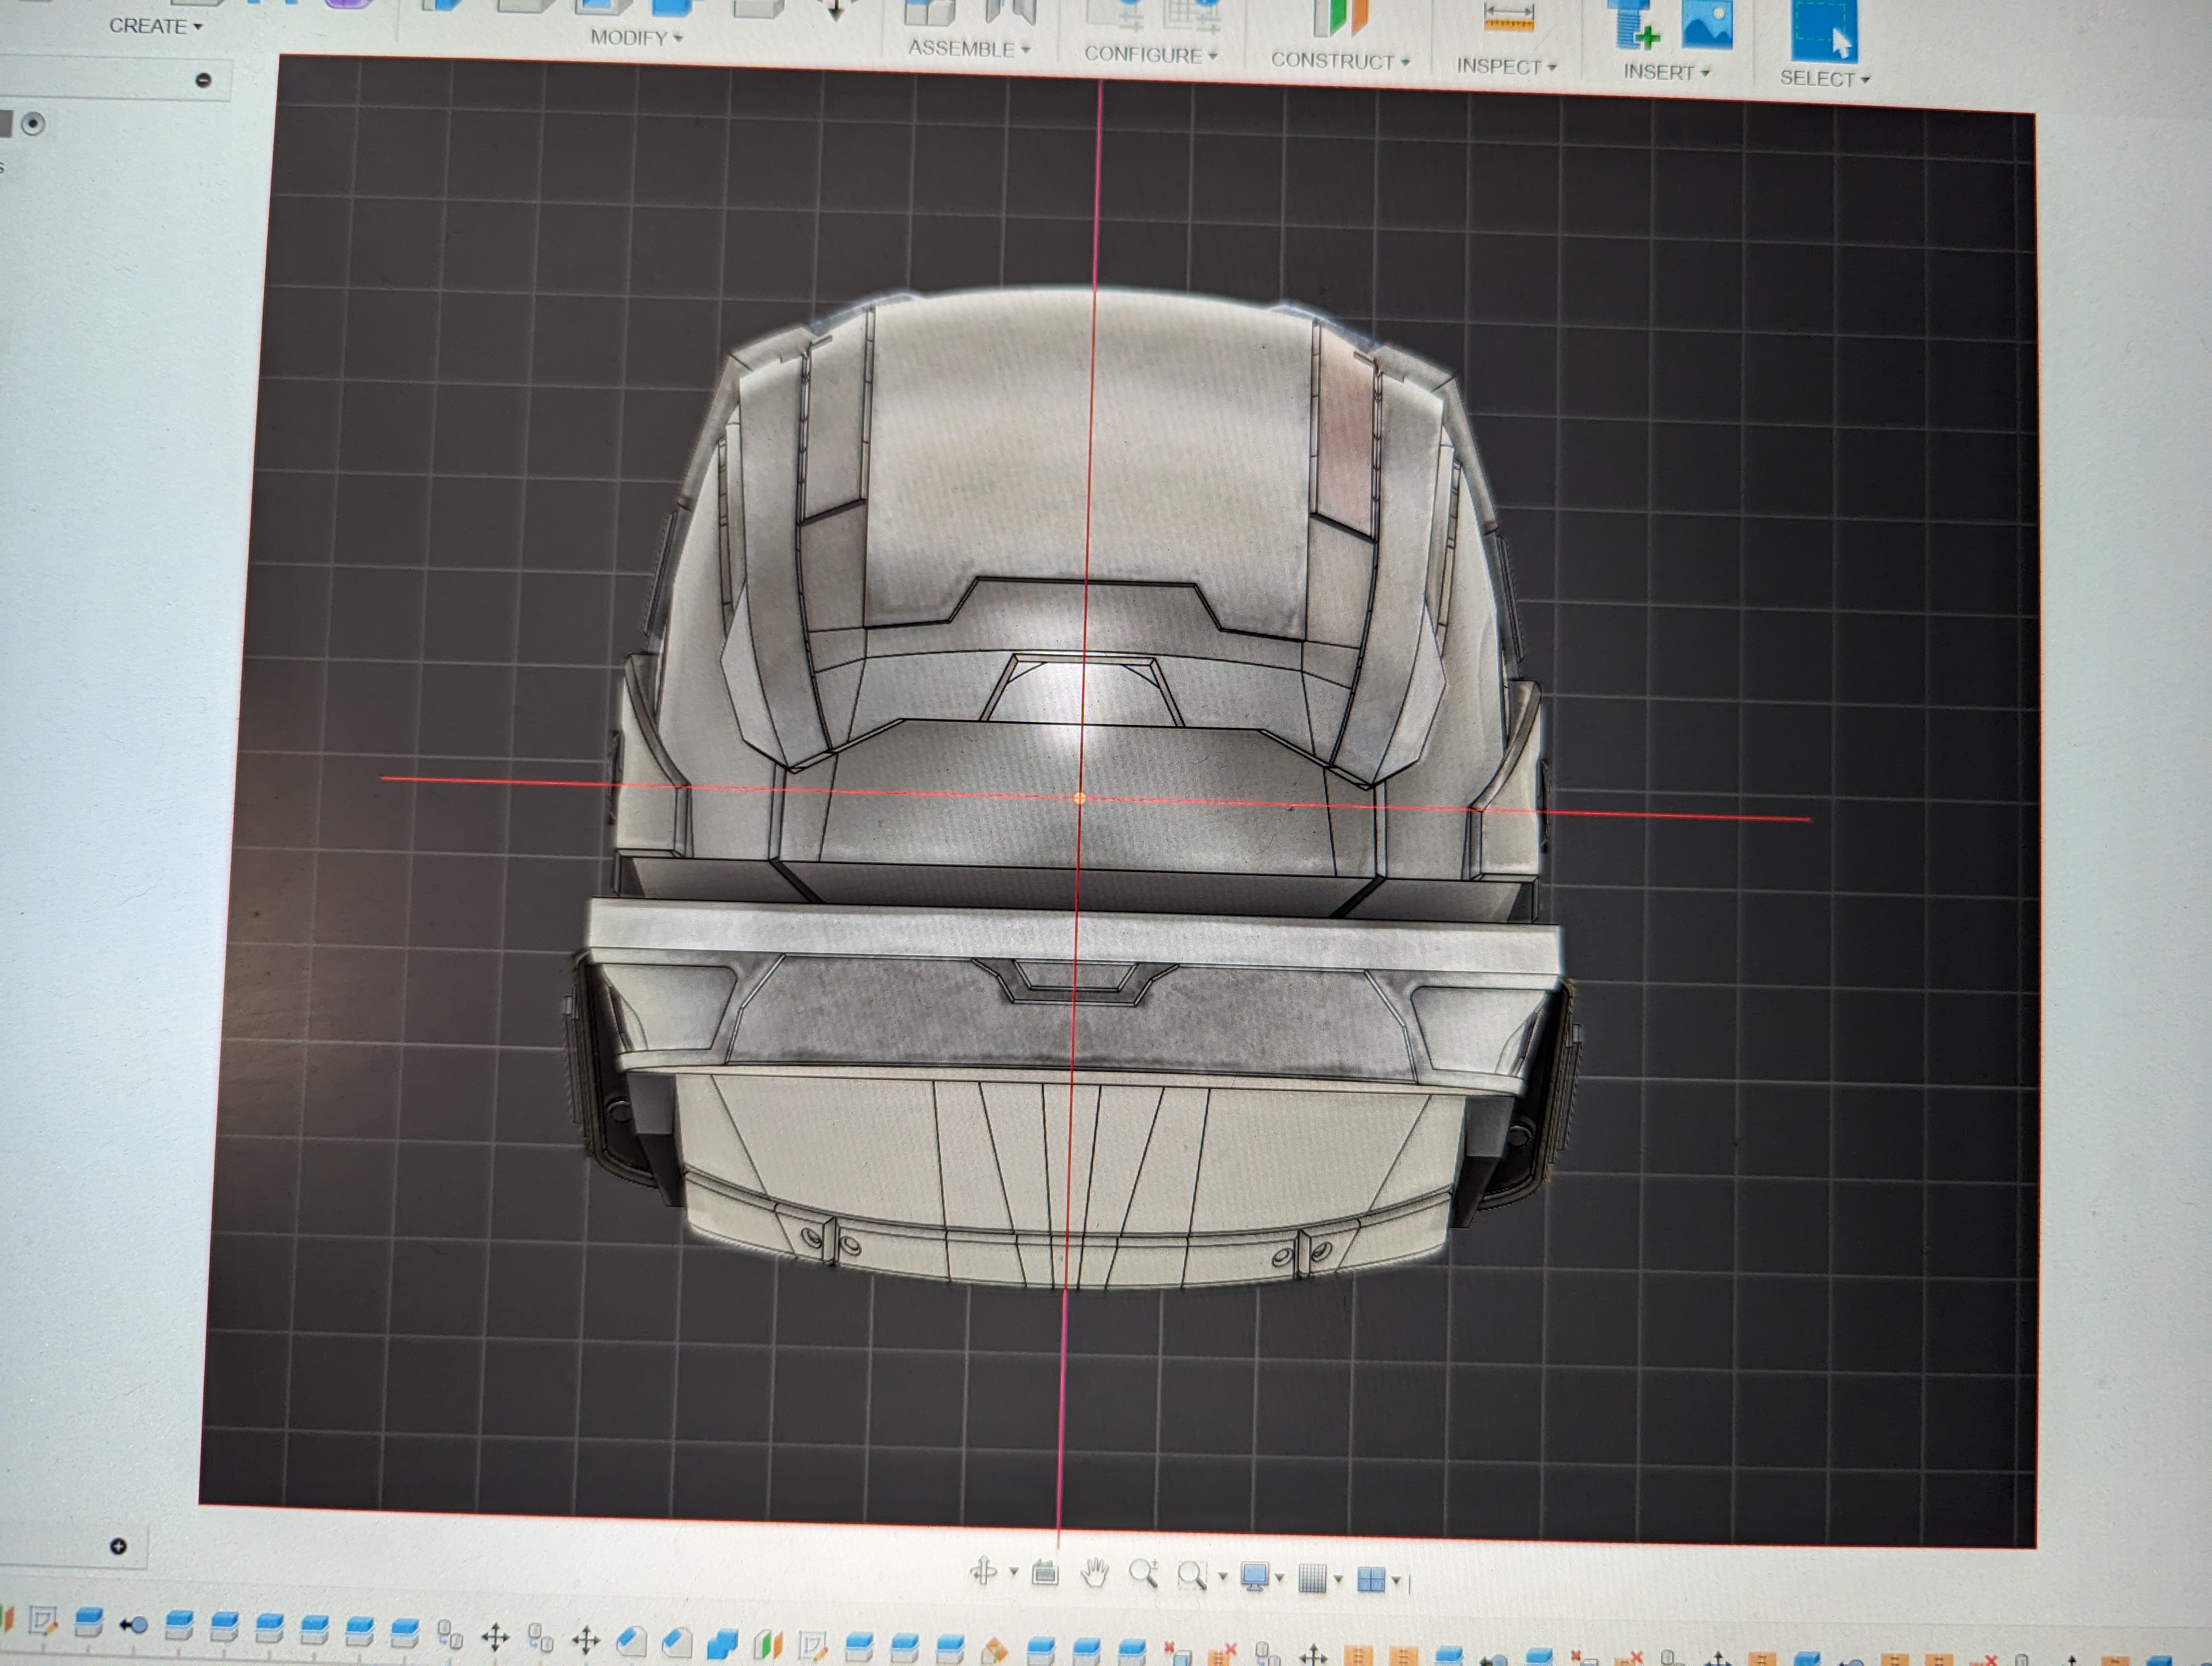Select the first Move feature in timeline
Screen dimensions: 2212x1666
[x=495, y=1637]
